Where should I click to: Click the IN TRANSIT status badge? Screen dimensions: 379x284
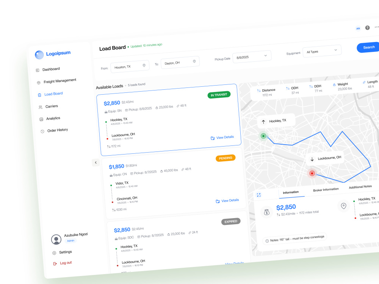[x=219, y=95]
